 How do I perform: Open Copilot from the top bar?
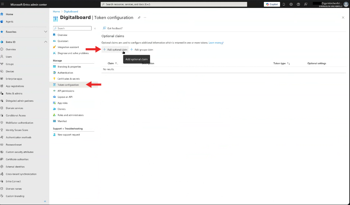tap(272, 4)
